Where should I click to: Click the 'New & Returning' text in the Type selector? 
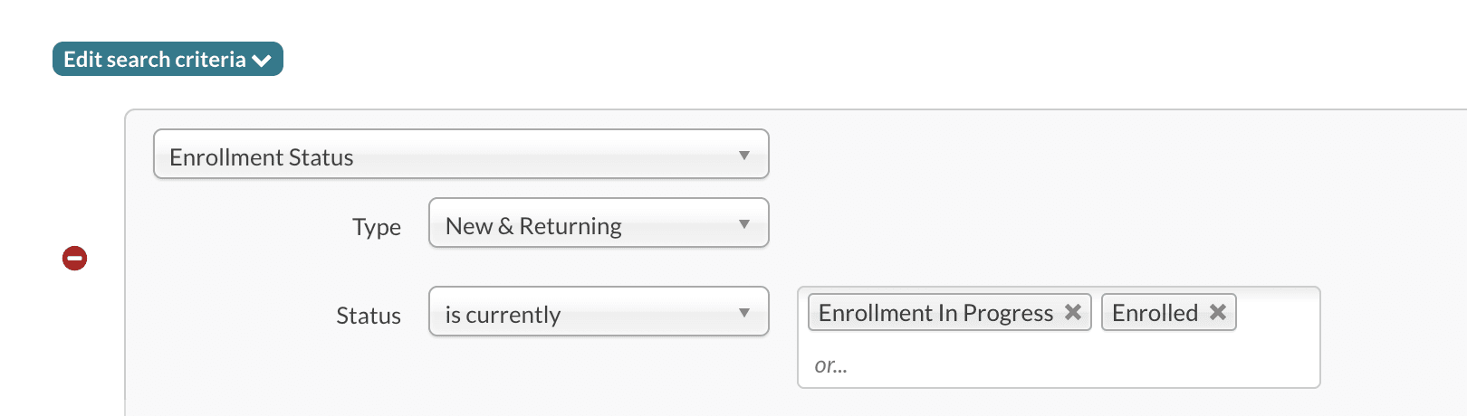533,226
